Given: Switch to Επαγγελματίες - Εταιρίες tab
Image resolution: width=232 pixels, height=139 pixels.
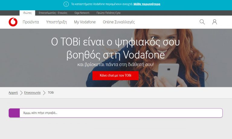Looking at the screenshot, I should [x=53, y=13].
